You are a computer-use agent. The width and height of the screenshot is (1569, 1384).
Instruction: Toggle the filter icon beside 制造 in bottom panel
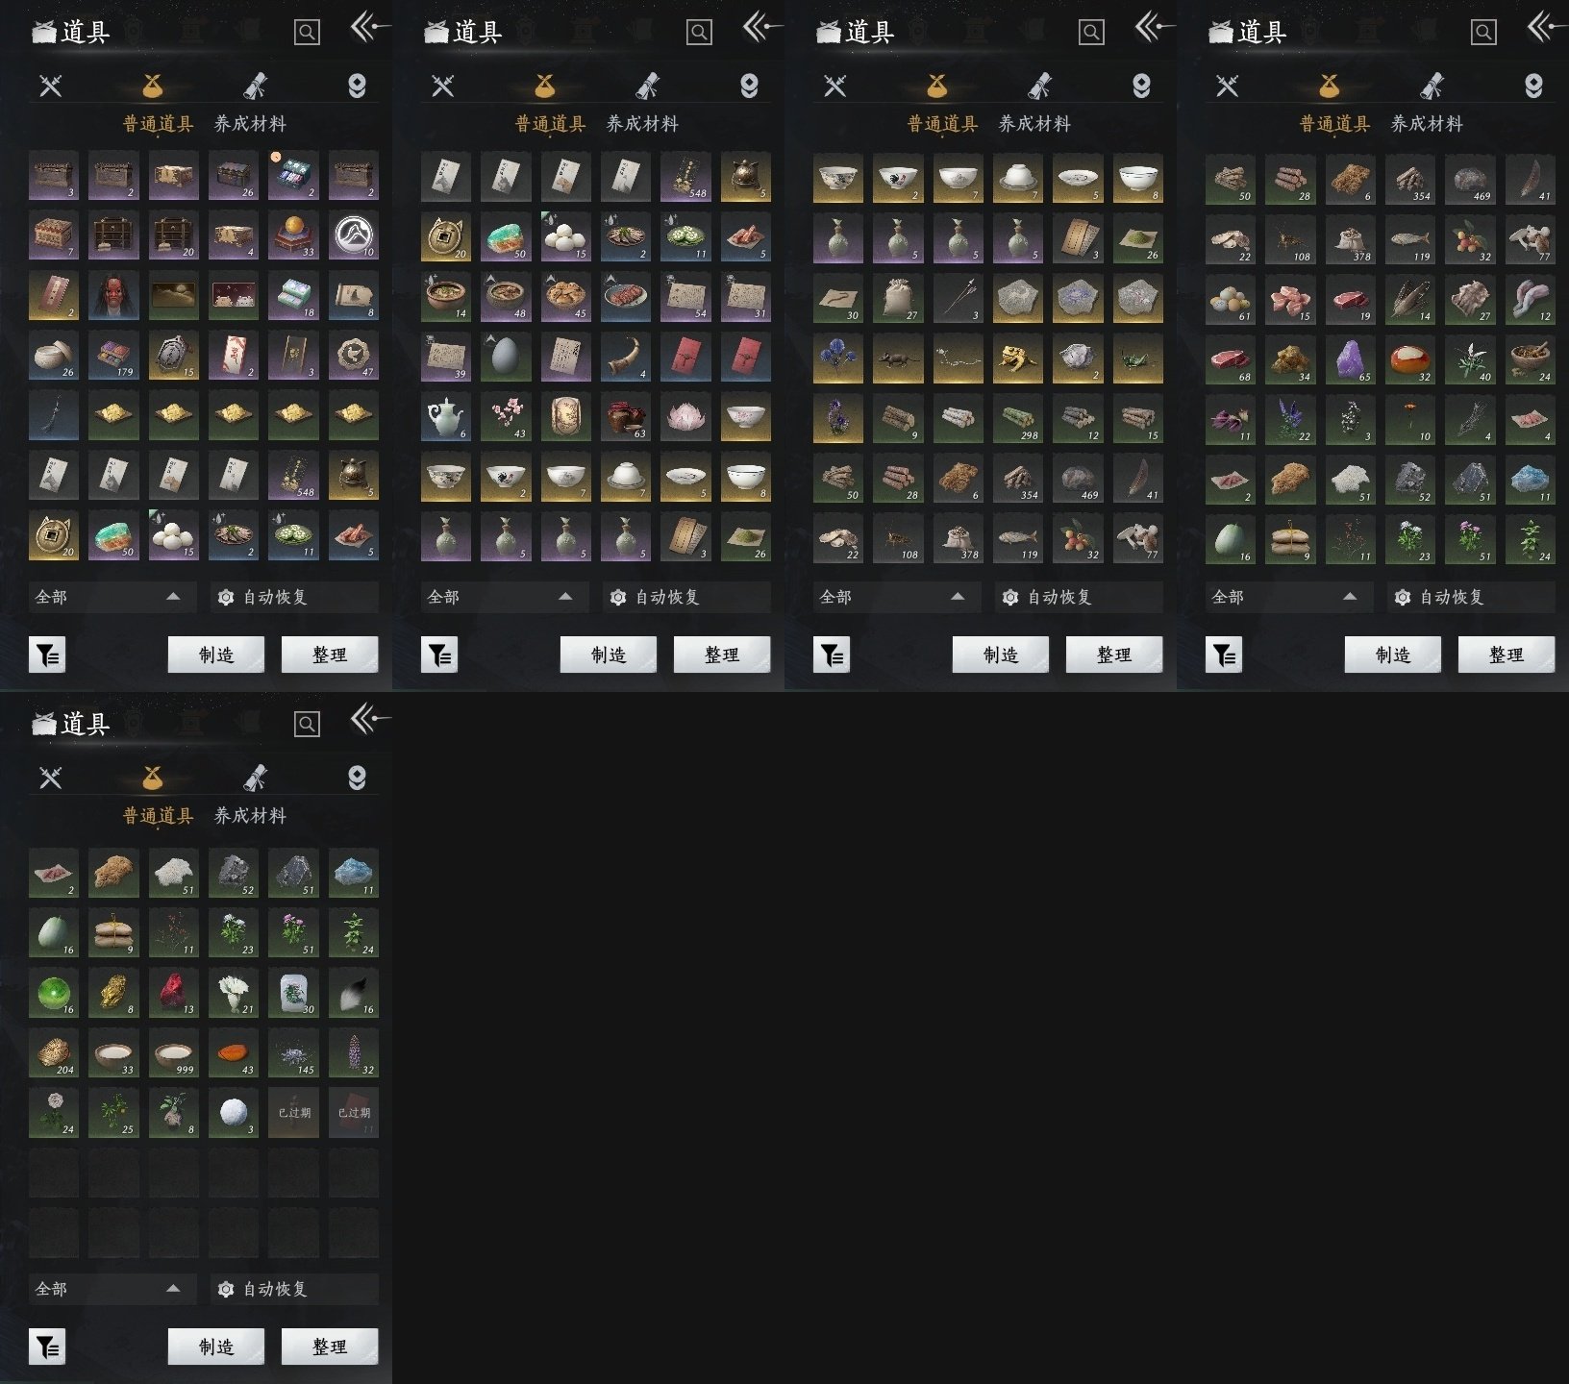click(x=47, y=1347)
